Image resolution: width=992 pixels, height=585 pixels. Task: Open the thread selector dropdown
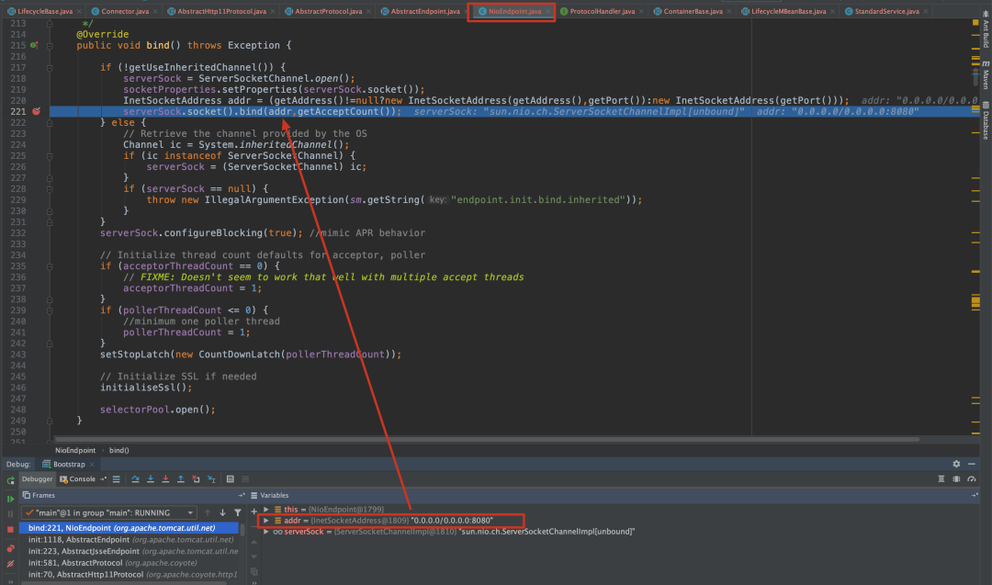pos(190,512)
